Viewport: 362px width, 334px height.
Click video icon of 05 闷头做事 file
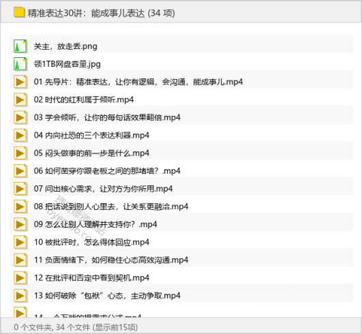[x=20, y=153]
